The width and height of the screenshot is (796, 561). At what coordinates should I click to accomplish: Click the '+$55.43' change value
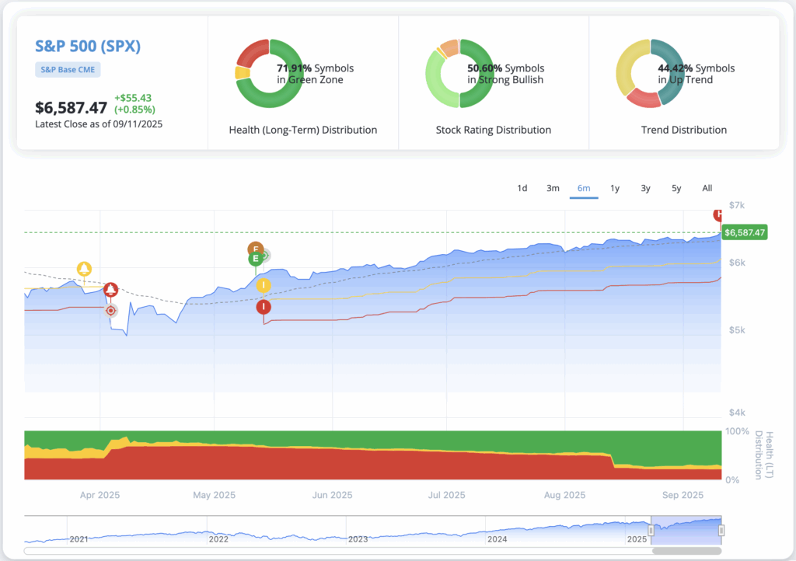(x=133, y=98)
